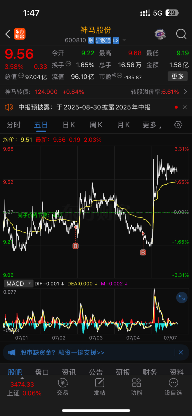This screenshot has width=192, height=416.
Task: Tap the second B buy marker near 07/04
Action: [x=143, y=252]
